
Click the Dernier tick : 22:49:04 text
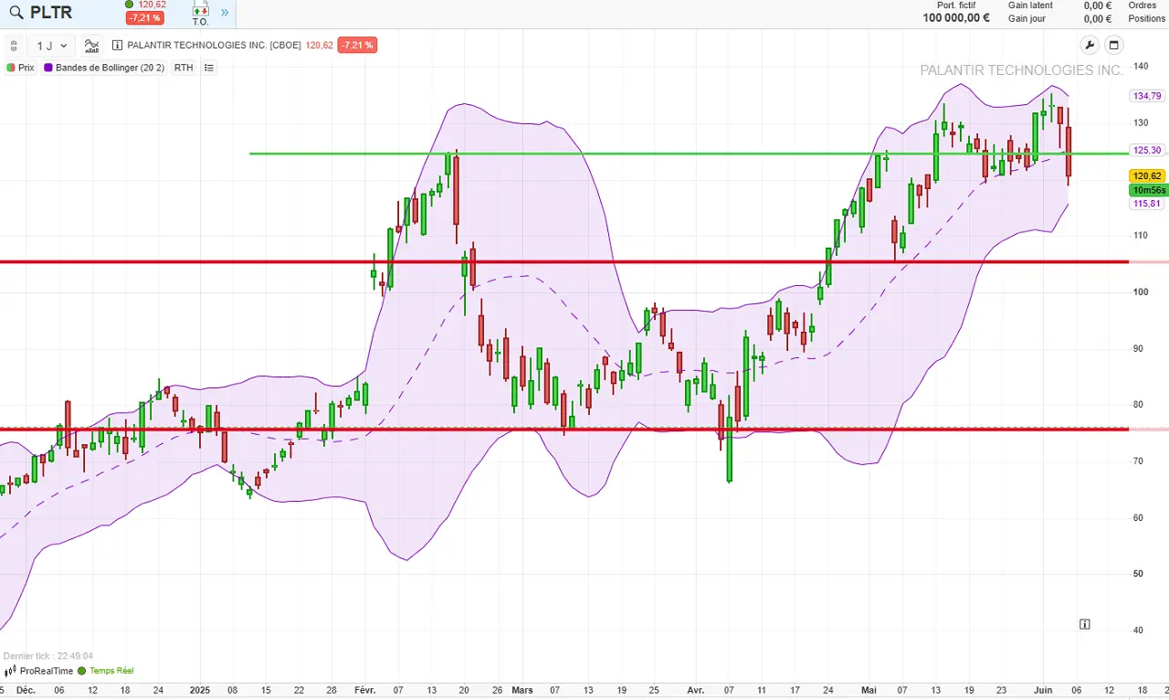coord(48,656)
